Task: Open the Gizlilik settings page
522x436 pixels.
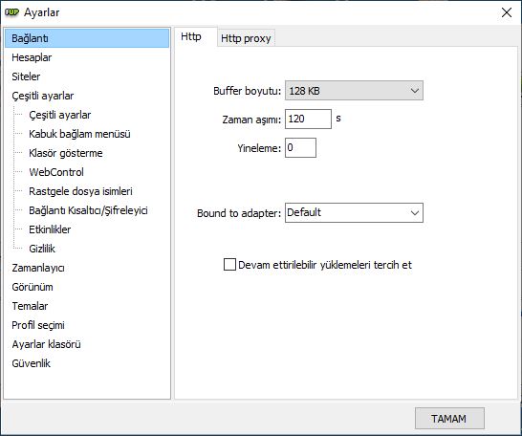Action: point(42,249)
